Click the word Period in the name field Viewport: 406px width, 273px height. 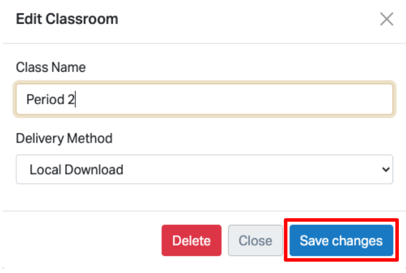pyautogui.click(x=45, y=100)
